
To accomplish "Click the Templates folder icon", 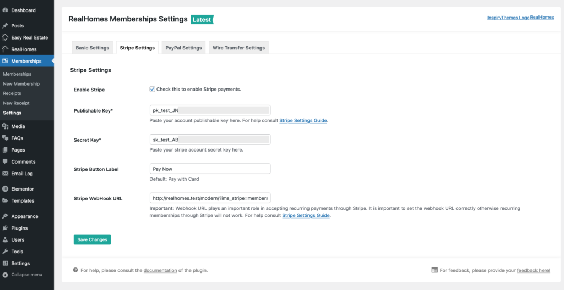I will (5, 200).
